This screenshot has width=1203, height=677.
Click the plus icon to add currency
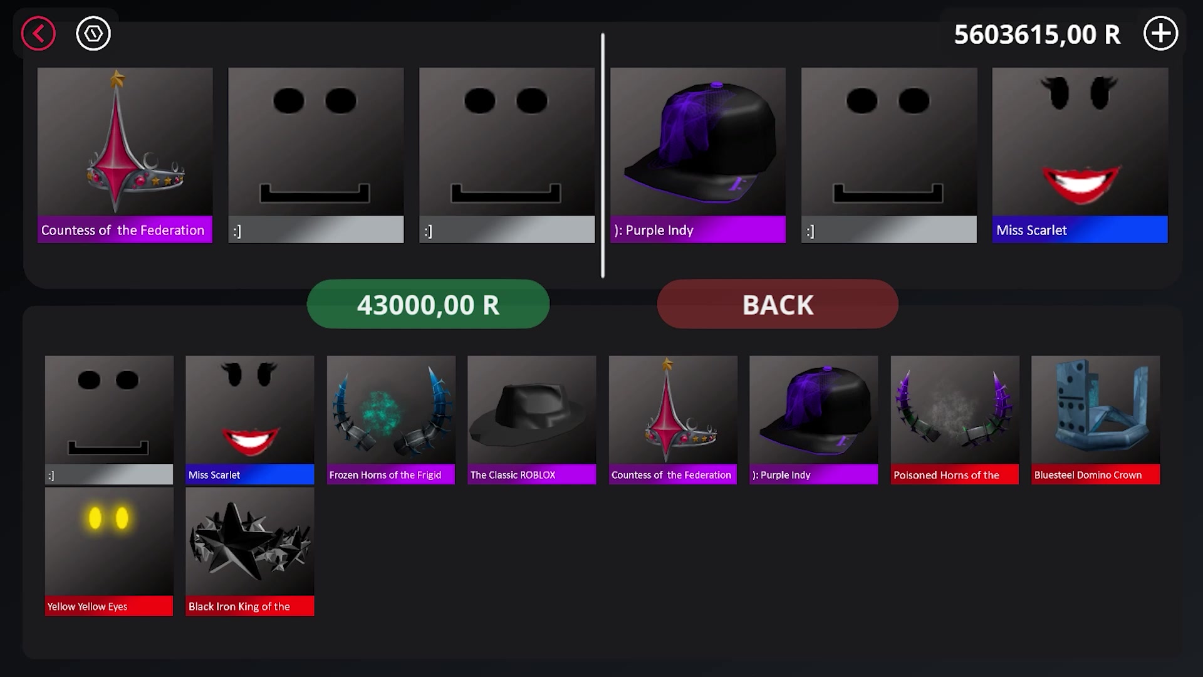[1160, 33]
